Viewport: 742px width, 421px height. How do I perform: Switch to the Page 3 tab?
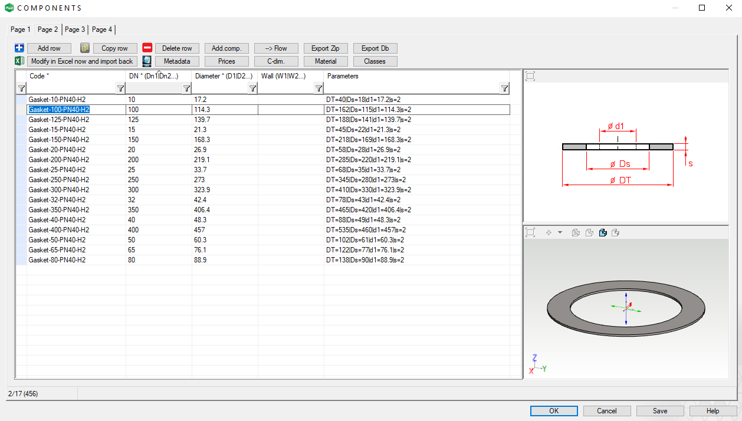75,29
